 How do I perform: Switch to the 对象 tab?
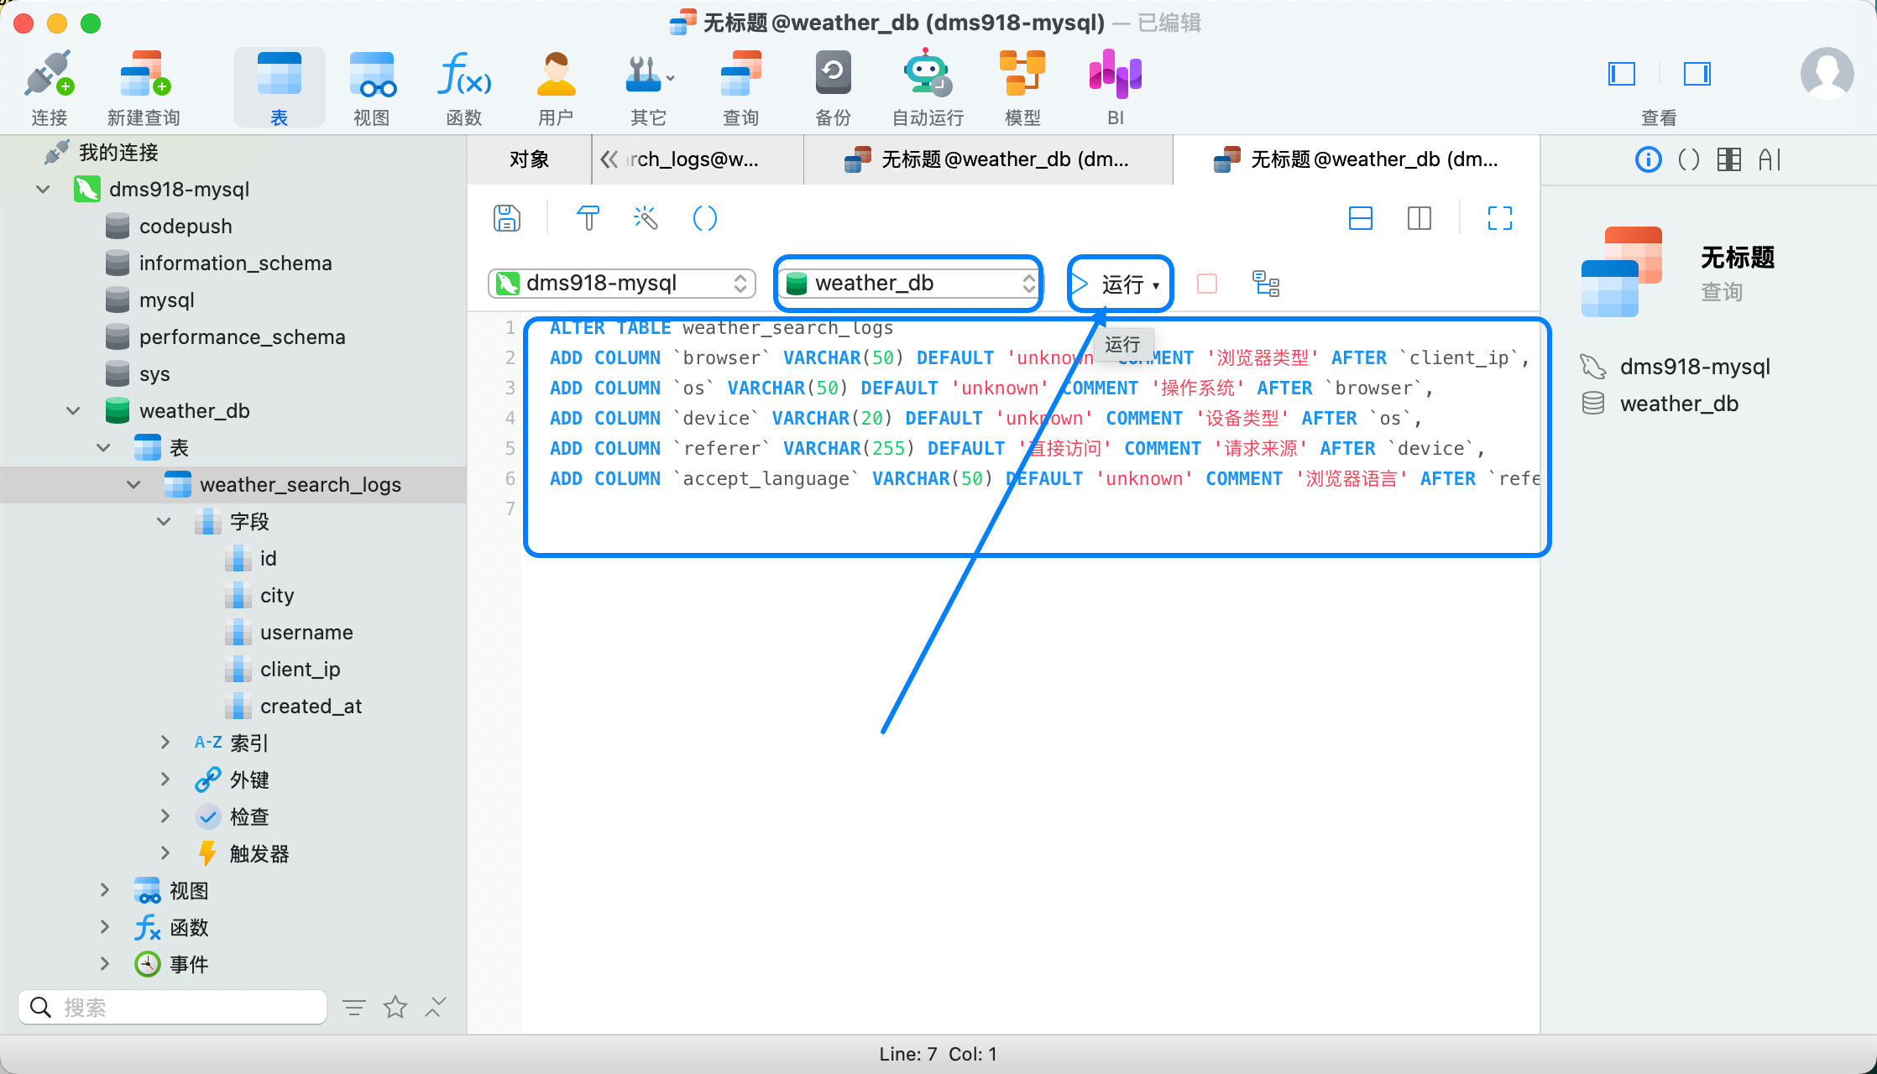(529, 159)
